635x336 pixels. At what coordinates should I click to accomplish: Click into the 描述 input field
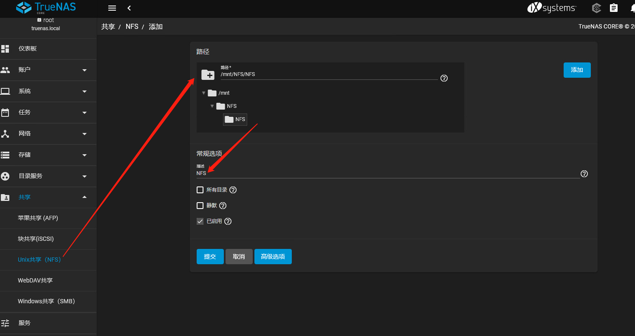coord(388,173)
